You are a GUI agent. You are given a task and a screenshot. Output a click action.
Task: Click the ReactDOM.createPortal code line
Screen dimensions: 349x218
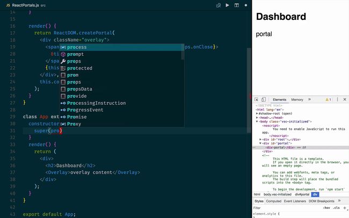pos(75,33)
